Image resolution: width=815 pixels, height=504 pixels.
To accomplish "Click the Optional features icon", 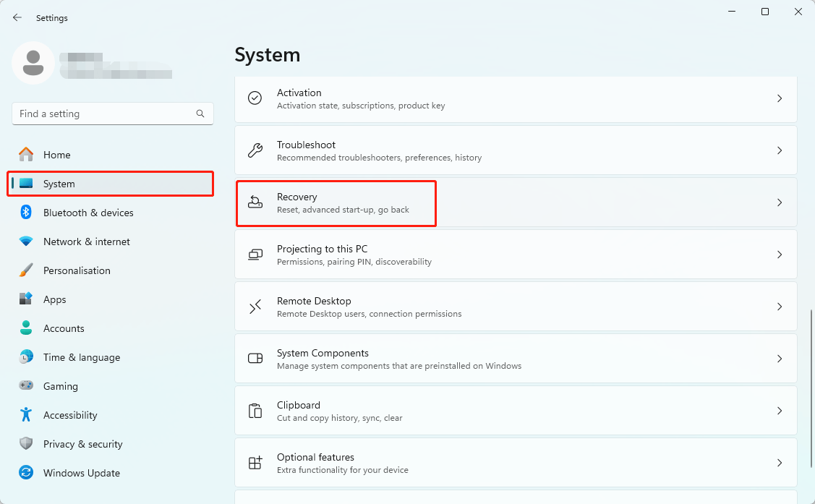I will 255,463.
